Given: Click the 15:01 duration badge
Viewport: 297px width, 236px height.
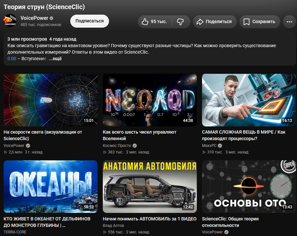Looking at the screenshot, I should (89, 121).
